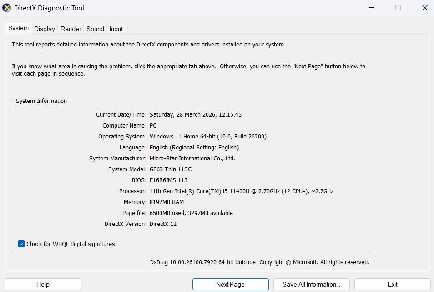Click the greyed-out maximize window button
Screen dimensions: 434x292
point(398,8)
